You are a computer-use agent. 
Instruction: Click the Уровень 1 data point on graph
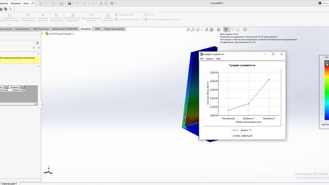click(x=249, y=104)
